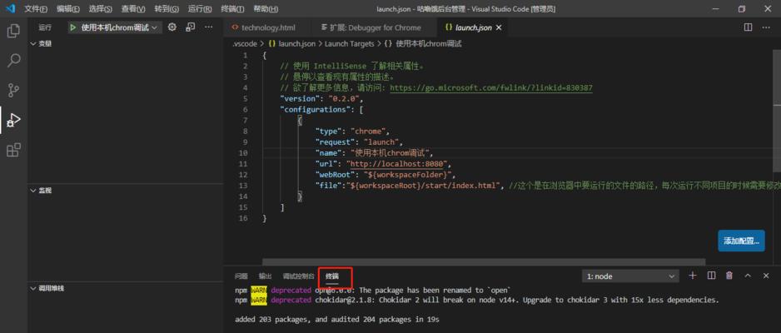Open the Search view in the activity bar

click(x=13, y=61)
